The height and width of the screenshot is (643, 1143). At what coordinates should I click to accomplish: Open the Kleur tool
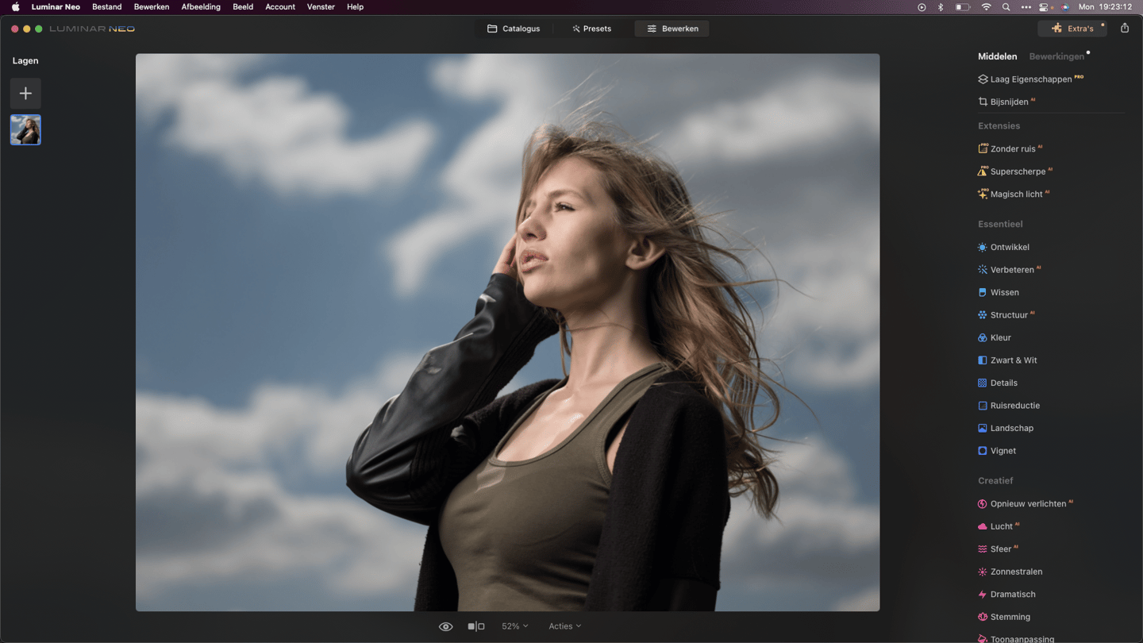pos(995,337)
